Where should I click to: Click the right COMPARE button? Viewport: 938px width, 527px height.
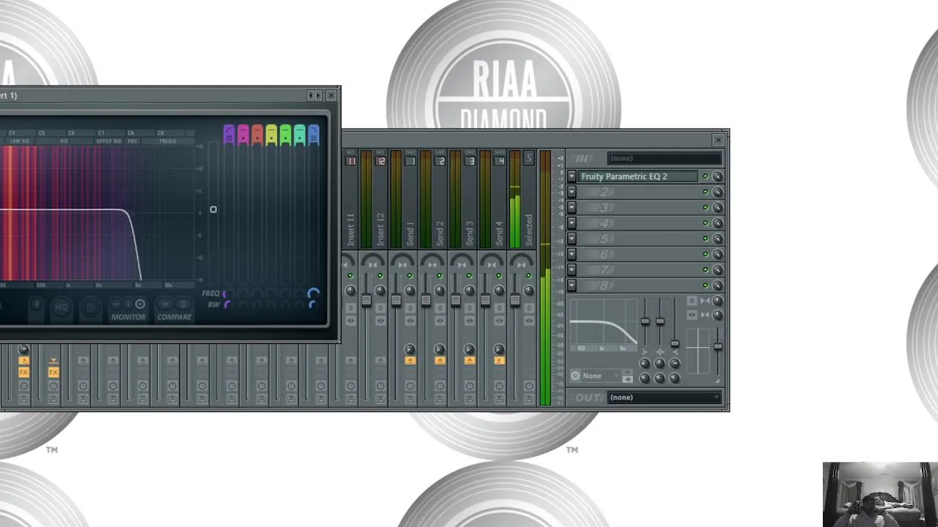tap(183, 304)
